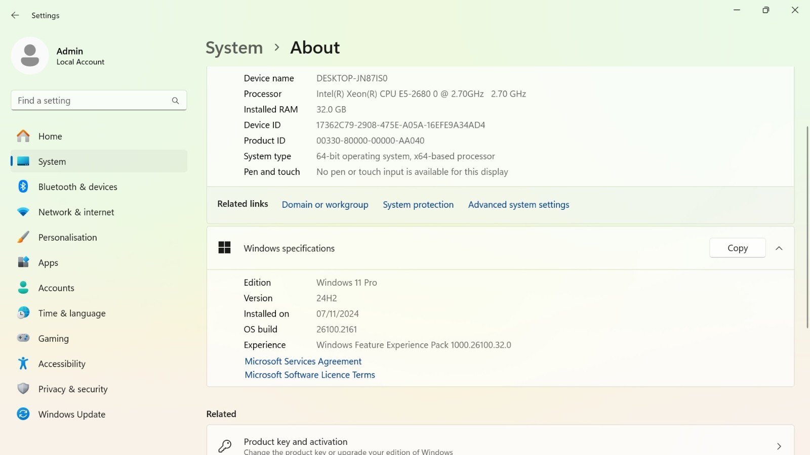The image size is (810, 455).
Task: Restore down the Settings window
Action: coord(766,10)
